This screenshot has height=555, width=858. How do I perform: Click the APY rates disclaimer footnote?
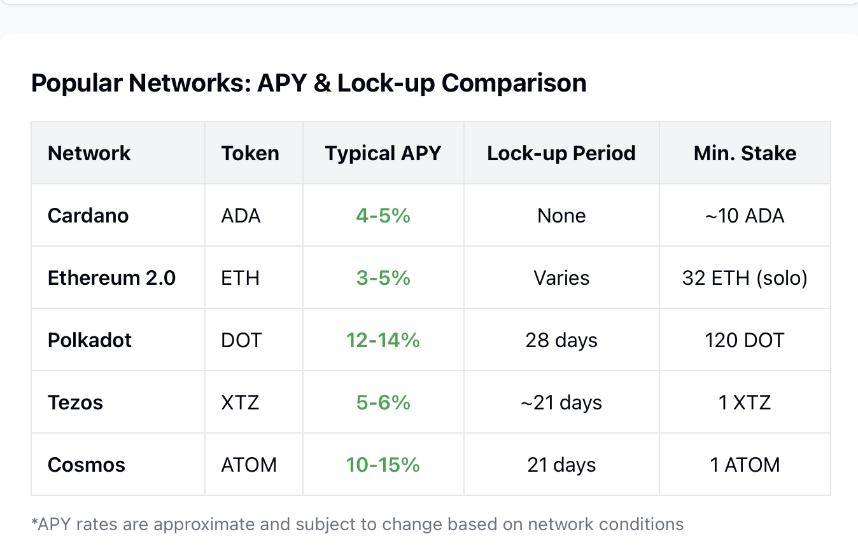357,524
